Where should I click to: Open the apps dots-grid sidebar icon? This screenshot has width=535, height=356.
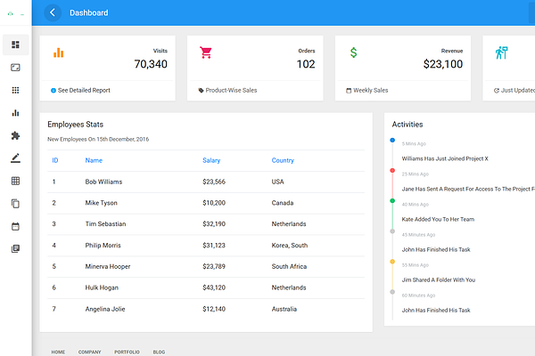click(15, 90)
